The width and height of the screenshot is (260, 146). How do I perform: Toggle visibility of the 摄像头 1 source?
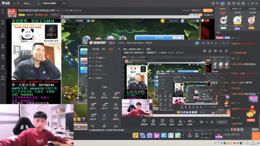[x=90, y=58]
